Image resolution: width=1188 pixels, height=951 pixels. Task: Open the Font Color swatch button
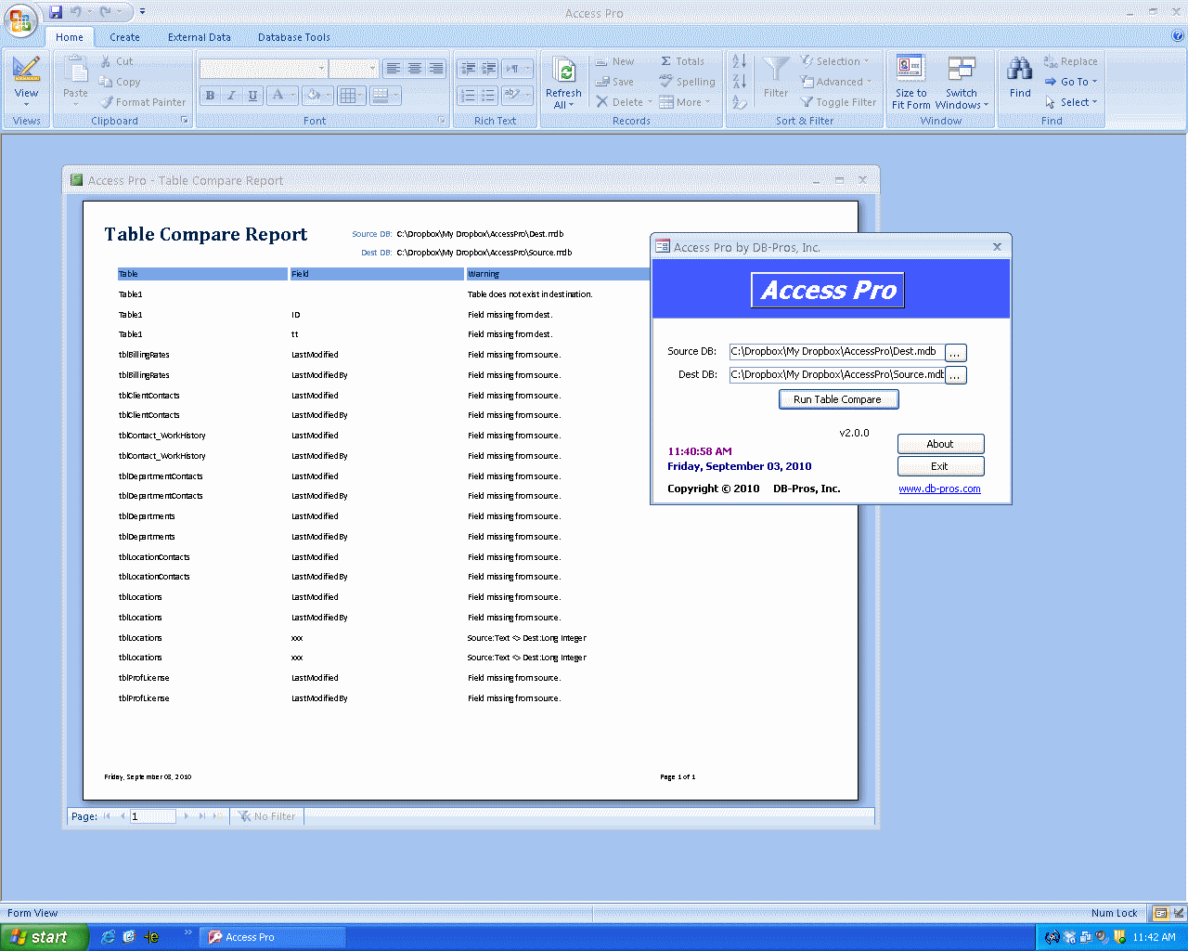click(x=282, y=96)
